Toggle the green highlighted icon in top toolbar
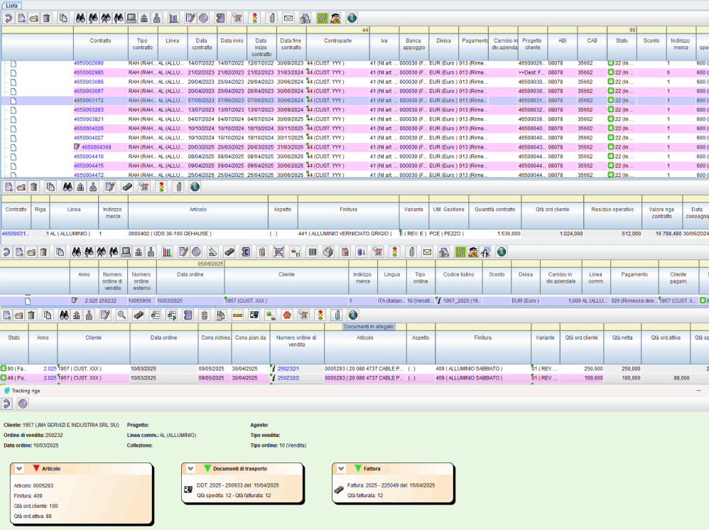Viewport: 709px width, 530px height. [x=321, y=18]
